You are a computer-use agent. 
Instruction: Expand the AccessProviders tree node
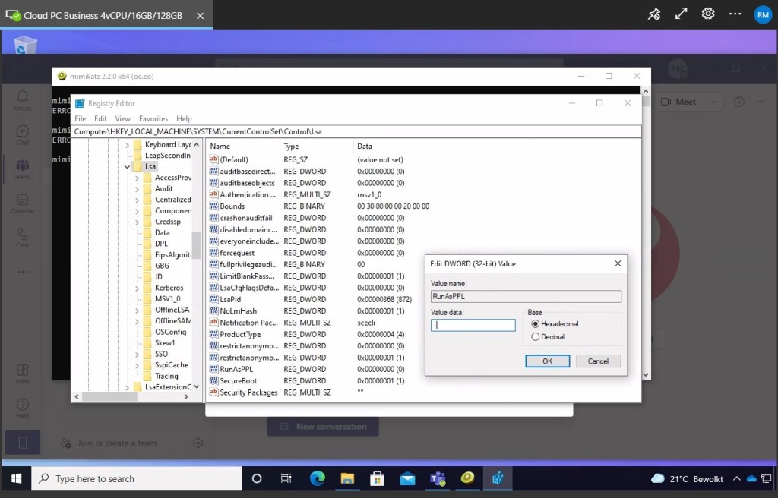pyautogui.click(x=137, y=178)
